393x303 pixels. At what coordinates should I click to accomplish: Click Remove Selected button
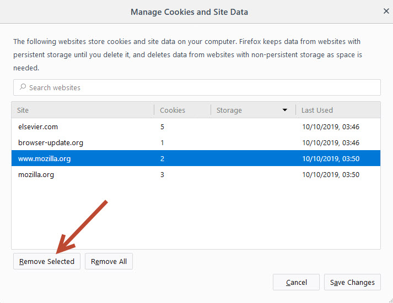pos(47,261)
